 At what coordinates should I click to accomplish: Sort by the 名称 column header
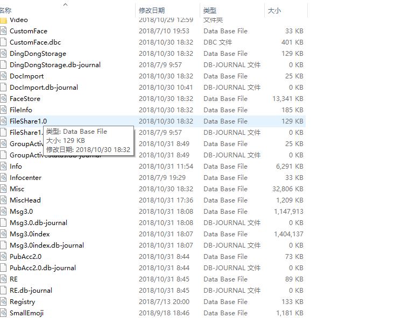point(5,11)
